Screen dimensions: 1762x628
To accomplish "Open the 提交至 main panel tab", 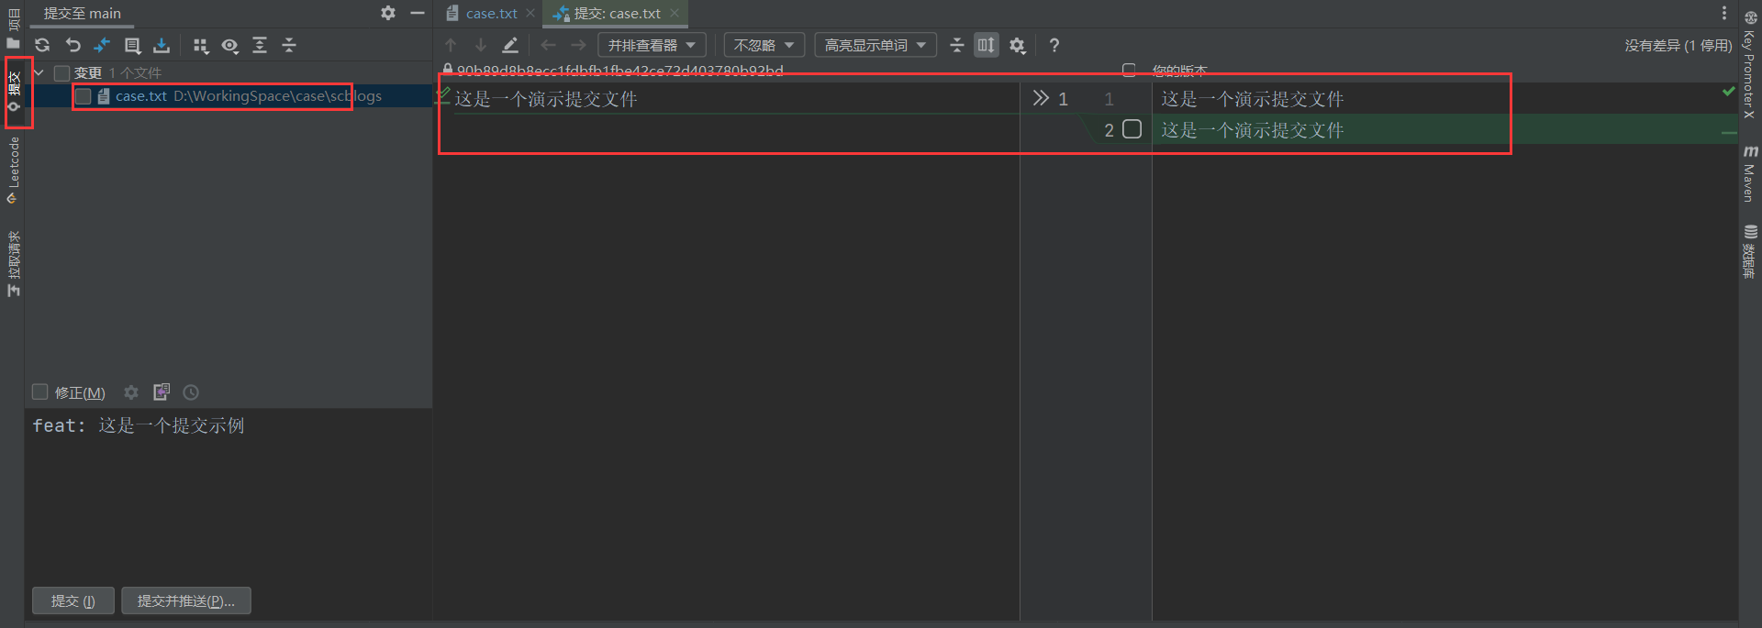I will coord(82,14).
